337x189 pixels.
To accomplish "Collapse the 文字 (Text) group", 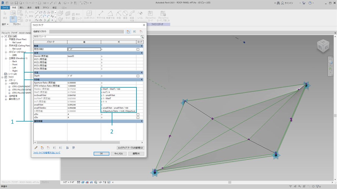I will (142, 53).
